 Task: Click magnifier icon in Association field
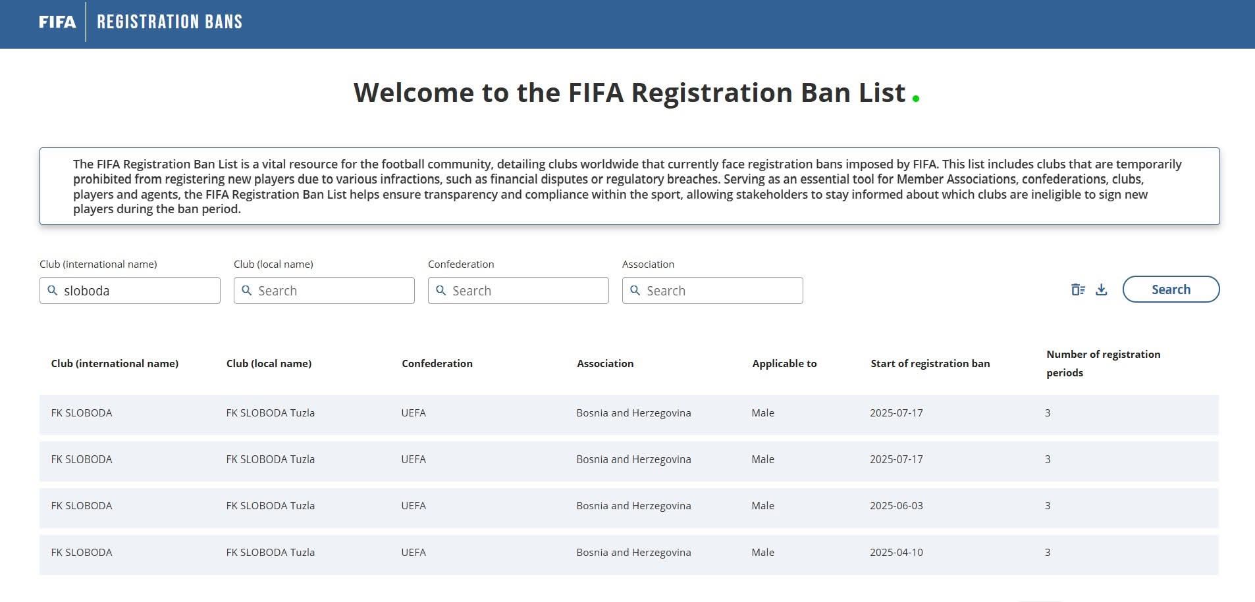635,290
